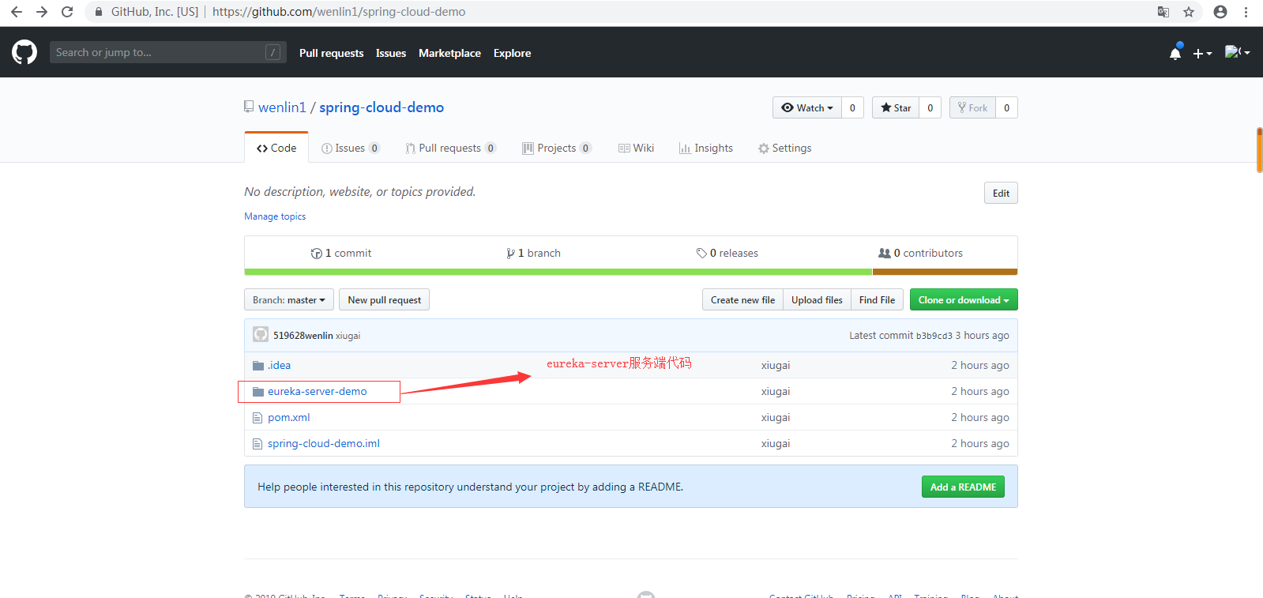This screenshot has height=598, width=1263.
Task: Click the .idea folder icon
Action: point(257,365)
